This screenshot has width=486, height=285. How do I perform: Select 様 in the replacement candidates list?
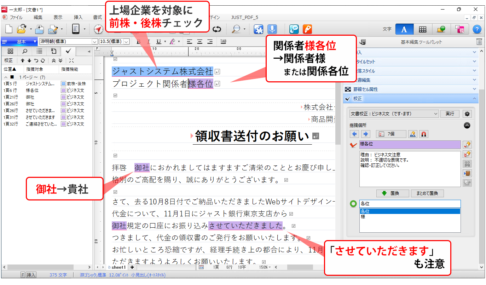click(363, 217)
